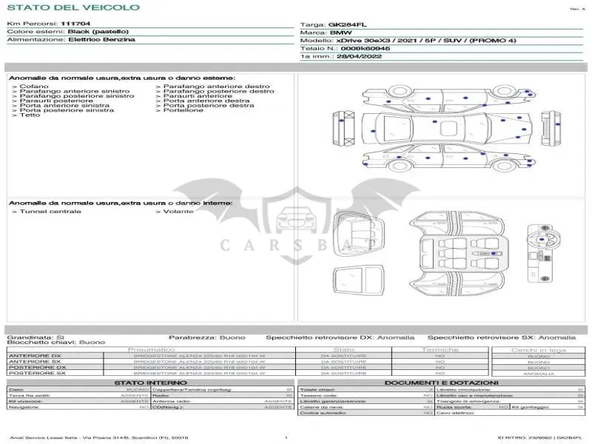Click the "Termiche" column header
592x444 pixels.
440,350
